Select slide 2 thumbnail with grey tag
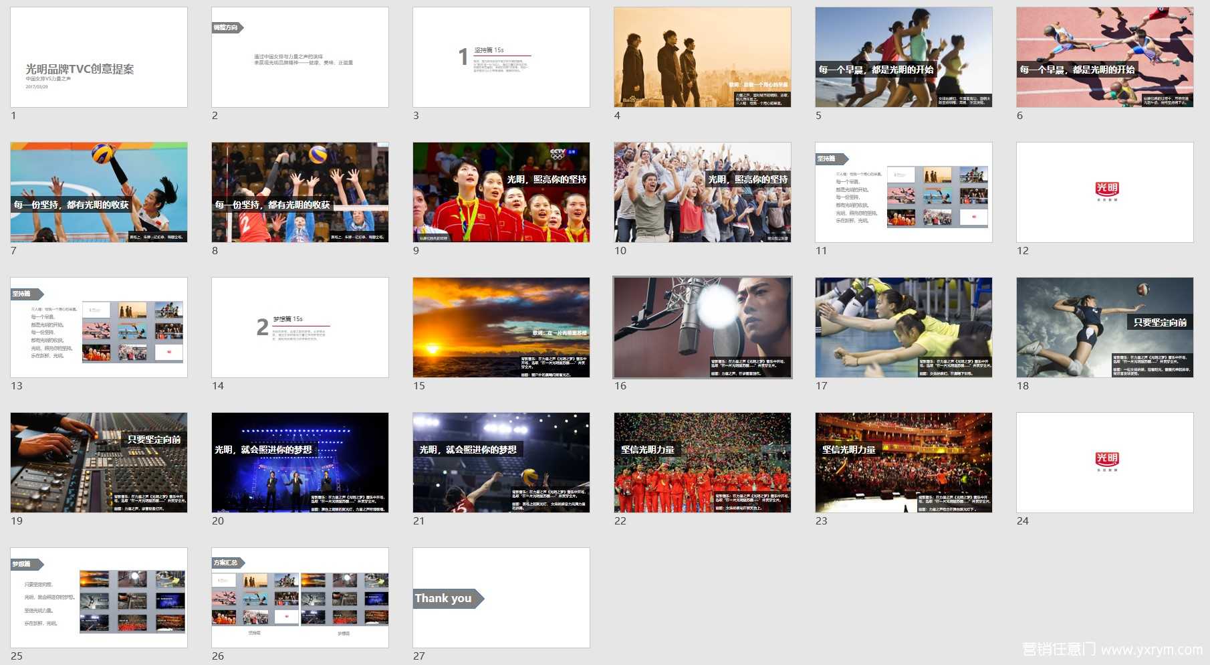The width and height of the screenshot is (1210, 665). tap(300, 57)
